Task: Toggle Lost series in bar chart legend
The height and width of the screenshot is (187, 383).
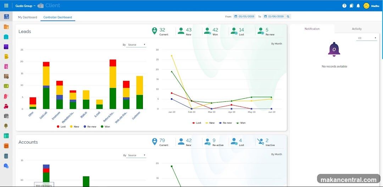Action: point(61,127)
